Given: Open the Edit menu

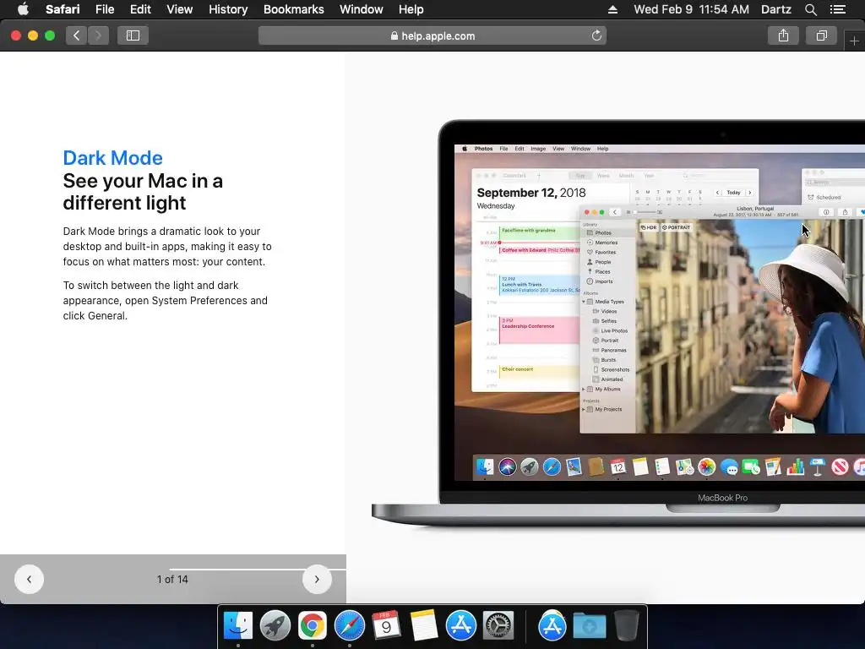Looking at the screenshot, I should [140, 9].
